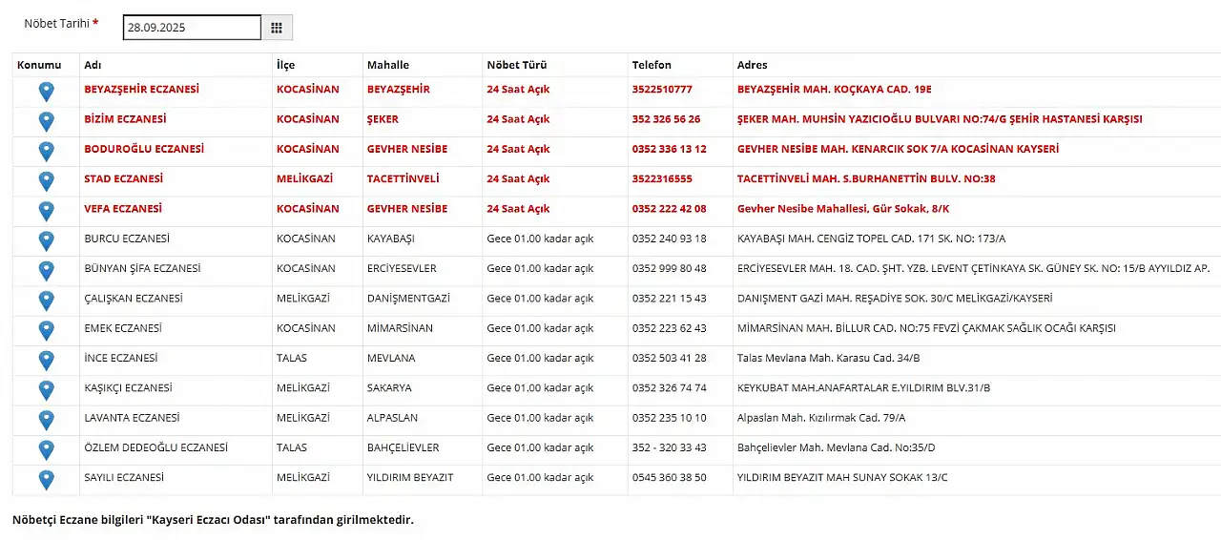Show location of Stad Eczanesi
Image resolution: width=1221 pixels, height=540 pixels.
pos(46,180)
